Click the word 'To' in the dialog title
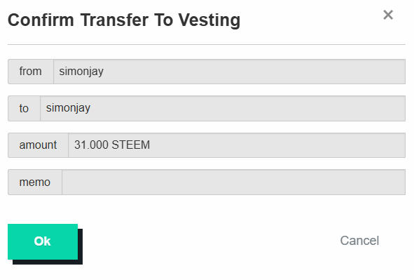The width and height of the screenshot is (414, 280). 163,20
